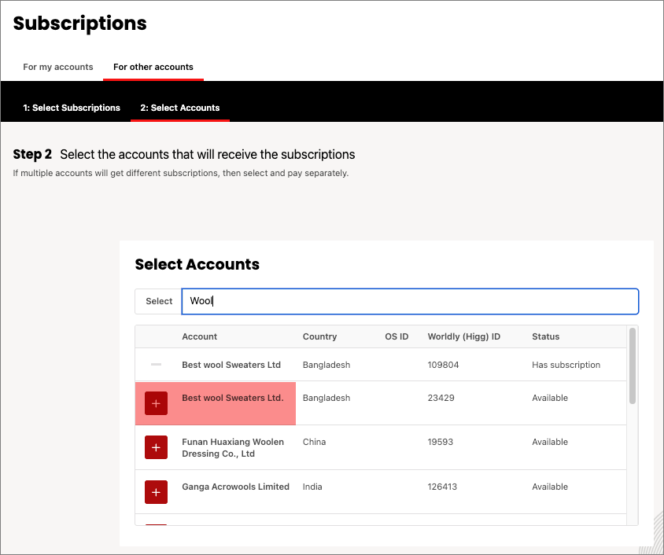This screenshot has width=664, height=555.
Task: Click the Country column header
Action: [319, 336]
